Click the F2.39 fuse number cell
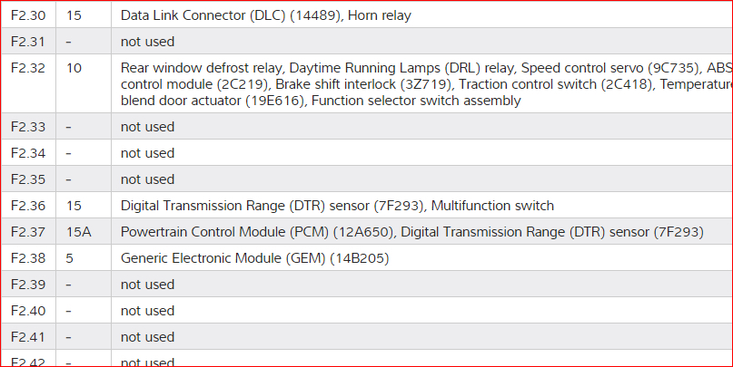This screenshot has width=733, height=367. pyautogui.click(x=27, y=285)
